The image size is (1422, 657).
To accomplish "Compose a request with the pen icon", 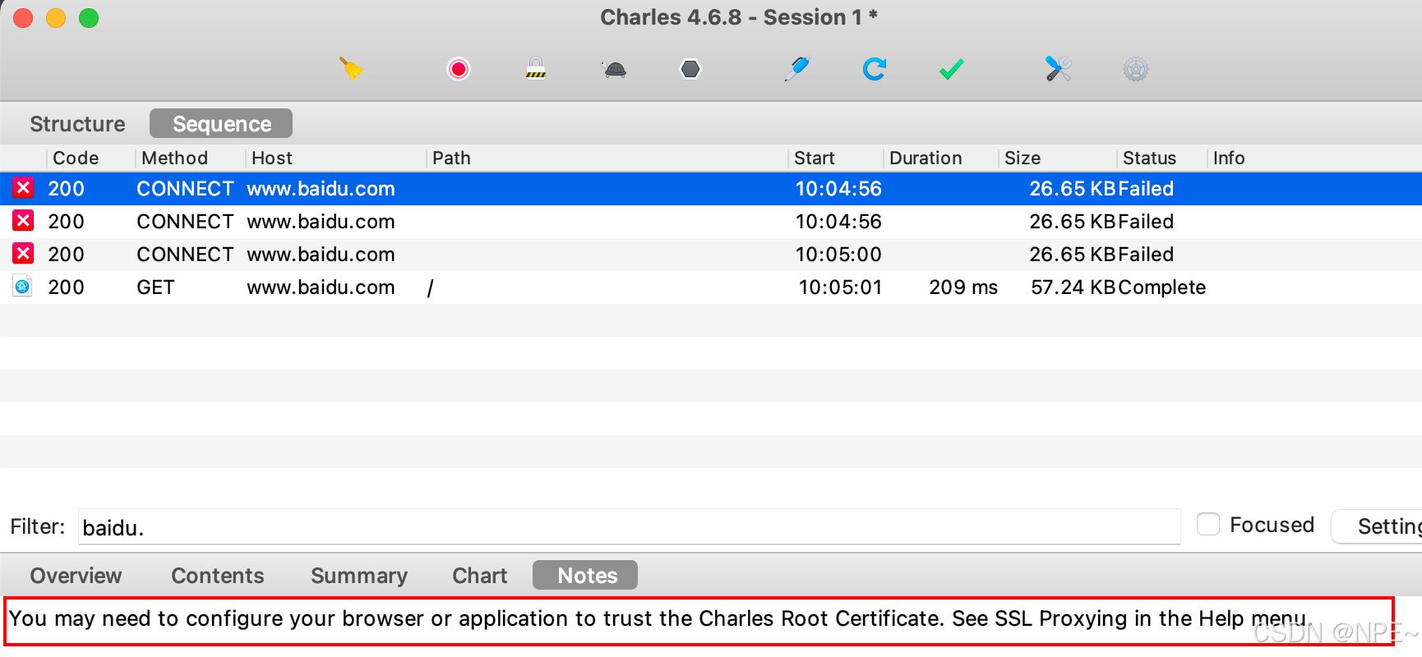I will (x=797, y=69).
